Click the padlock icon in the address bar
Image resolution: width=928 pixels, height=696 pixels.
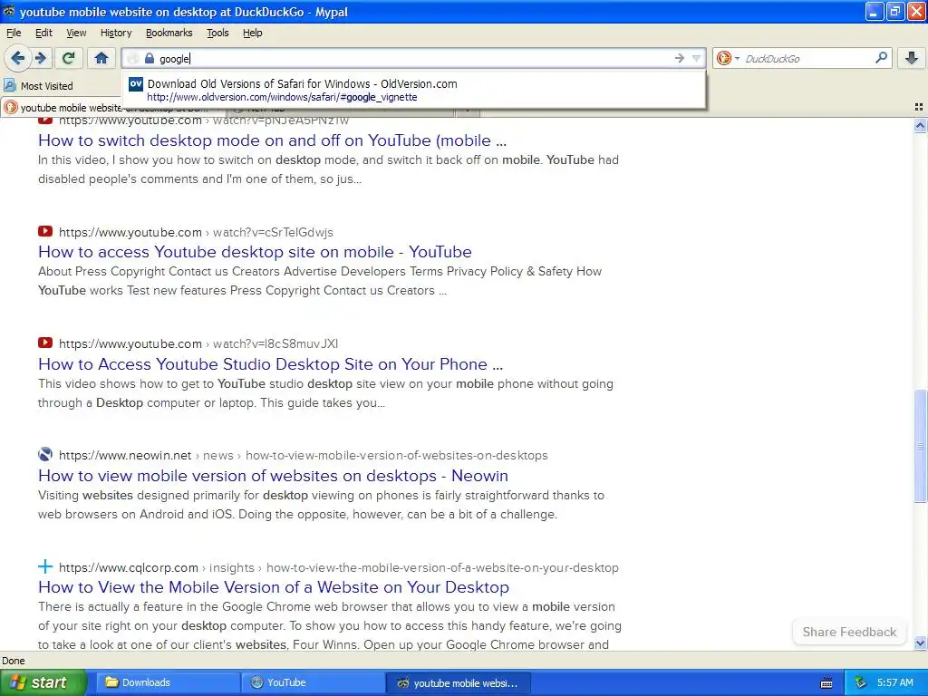pyautogui.click(x=150, y=58)
